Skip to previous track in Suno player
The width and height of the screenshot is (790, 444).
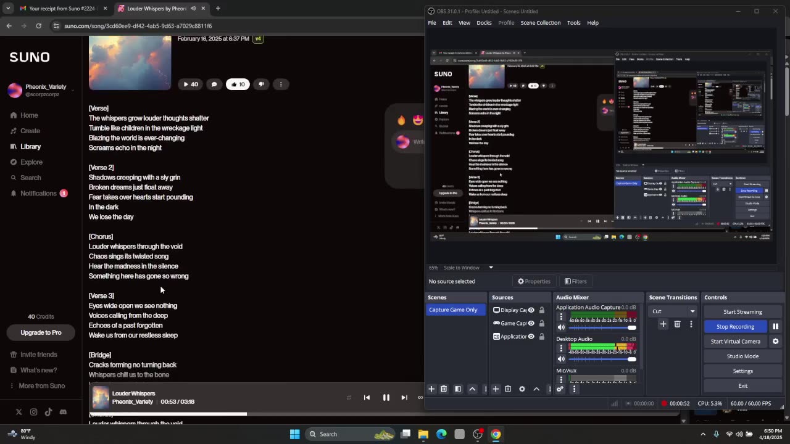(367, 398)
